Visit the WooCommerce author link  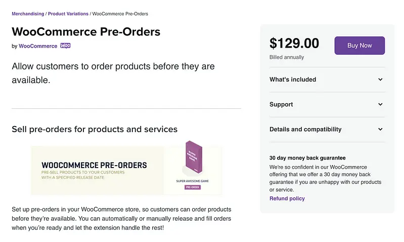[38, 46]
